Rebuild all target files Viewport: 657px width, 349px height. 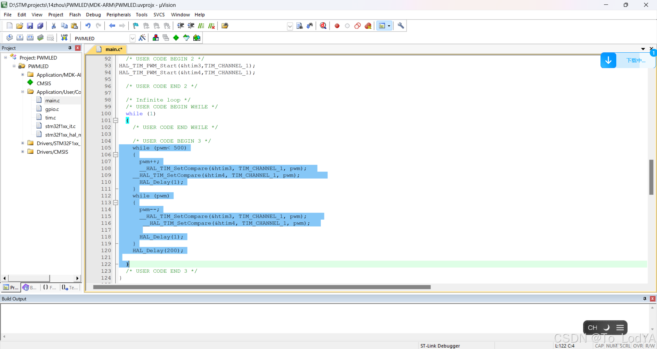[30, 38]
